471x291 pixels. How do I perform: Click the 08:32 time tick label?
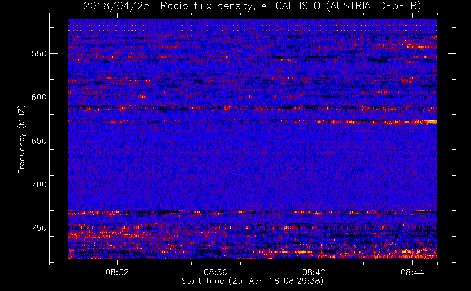coord(117,273)
